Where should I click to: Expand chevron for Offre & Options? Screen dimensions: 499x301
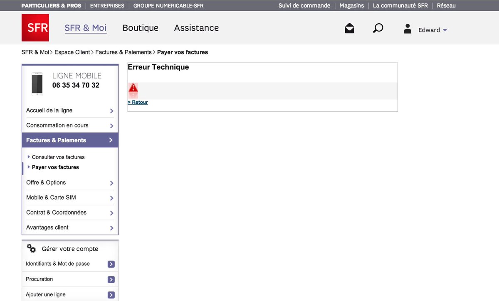coord(111,183)
